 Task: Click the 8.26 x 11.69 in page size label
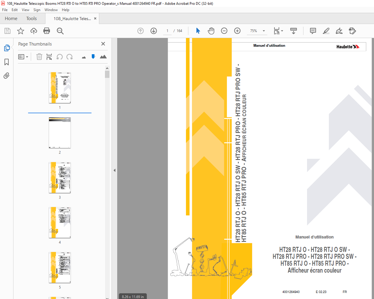(133, 297)
